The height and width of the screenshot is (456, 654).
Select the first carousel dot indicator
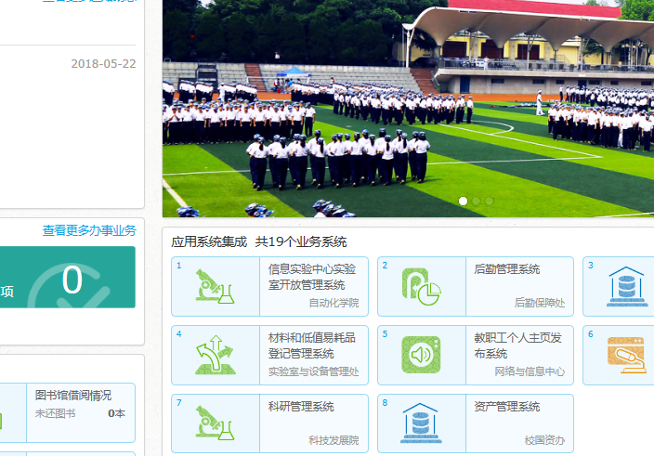click(463, 201)
